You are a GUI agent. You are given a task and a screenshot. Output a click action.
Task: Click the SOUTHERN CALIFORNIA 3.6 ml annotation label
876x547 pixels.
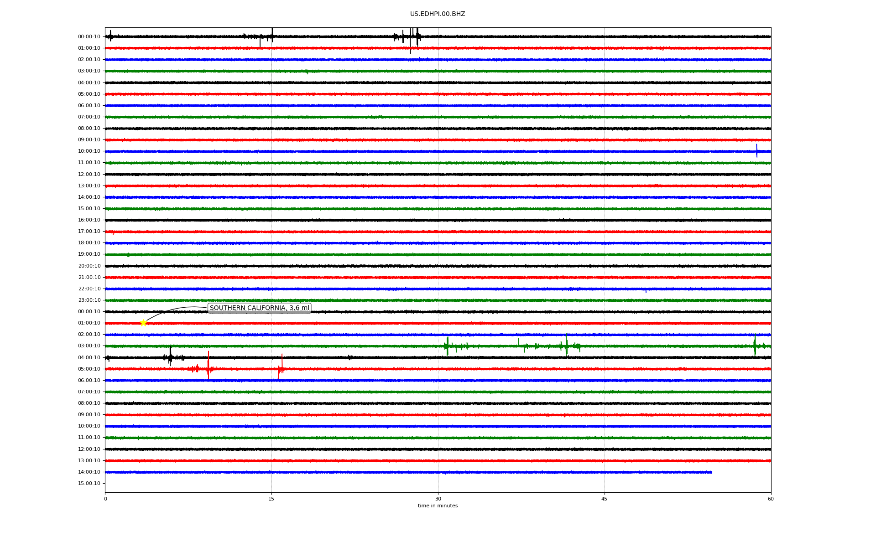point(259,308)
